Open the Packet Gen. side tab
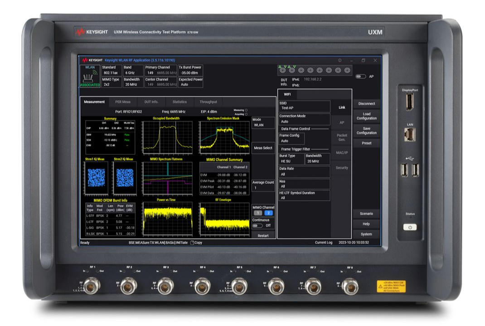The height and width of the screenshot is (326, 485). click(x=342, y=138)
